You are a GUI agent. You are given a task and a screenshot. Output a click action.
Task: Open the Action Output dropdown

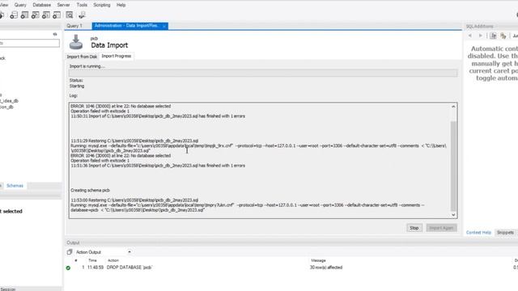coord(129,252)
